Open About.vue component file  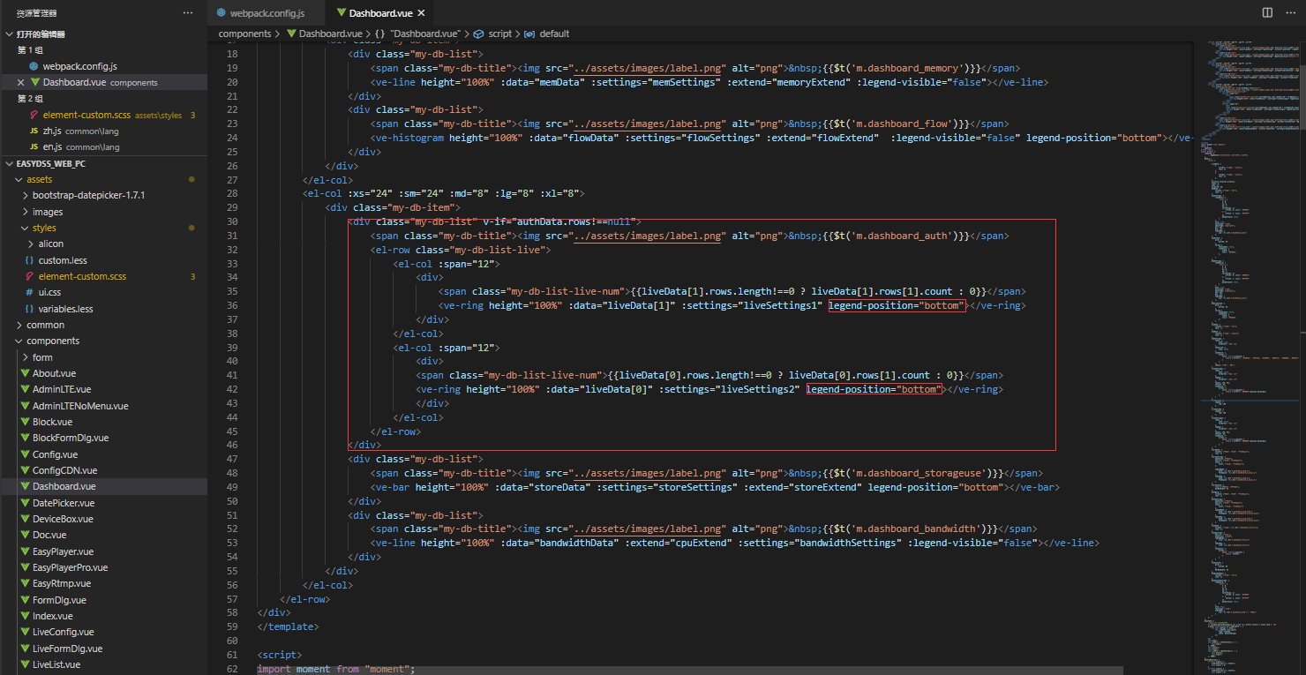(x=104, y=373)
